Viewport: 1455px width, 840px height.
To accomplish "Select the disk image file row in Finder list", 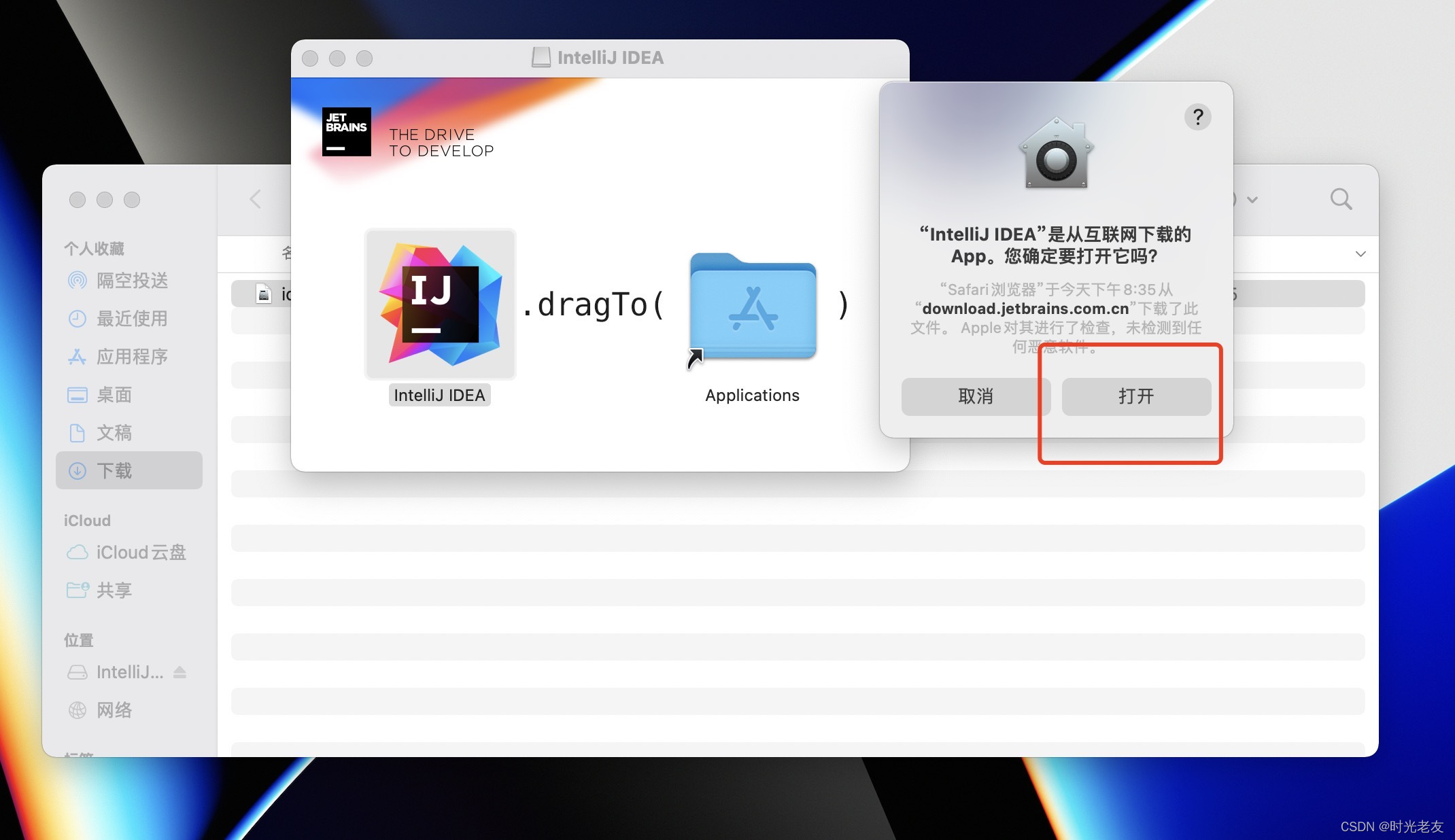I will click(x=798, y=294).
